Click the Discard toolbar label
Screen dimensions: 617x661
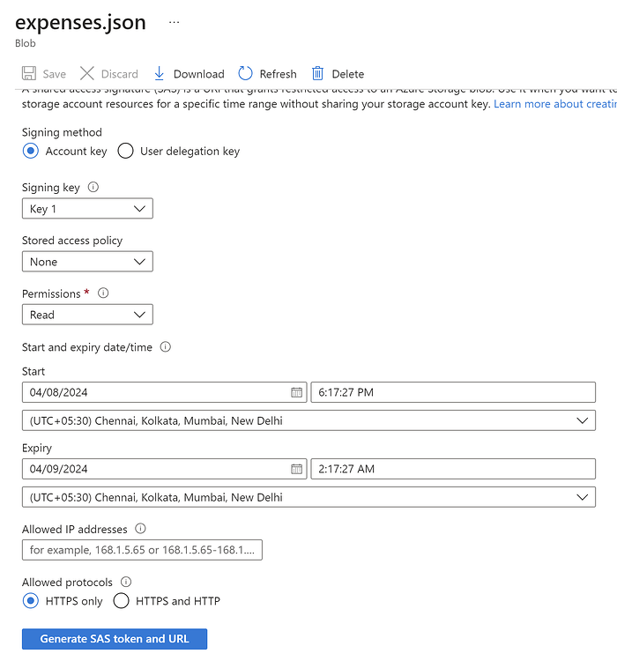point(120,74)
